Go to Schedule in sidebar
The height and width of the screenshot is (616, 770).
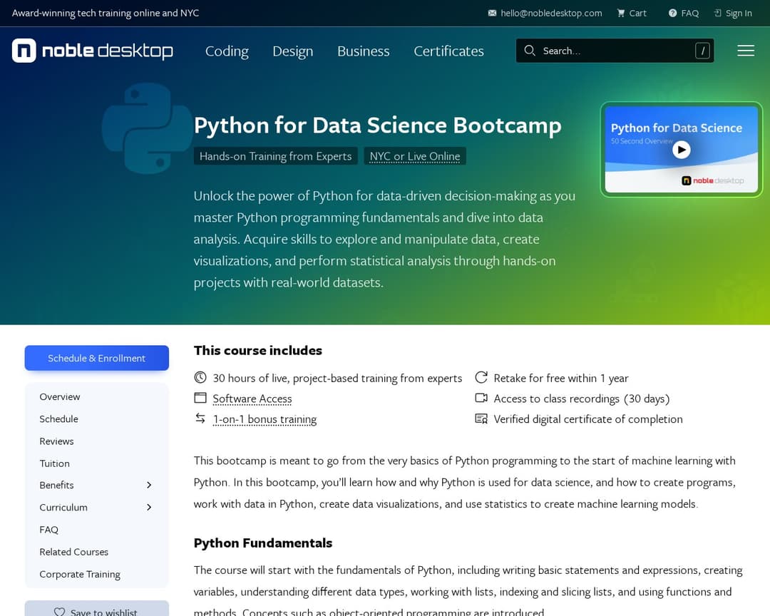pyautogui.click(x=59, y=419)
